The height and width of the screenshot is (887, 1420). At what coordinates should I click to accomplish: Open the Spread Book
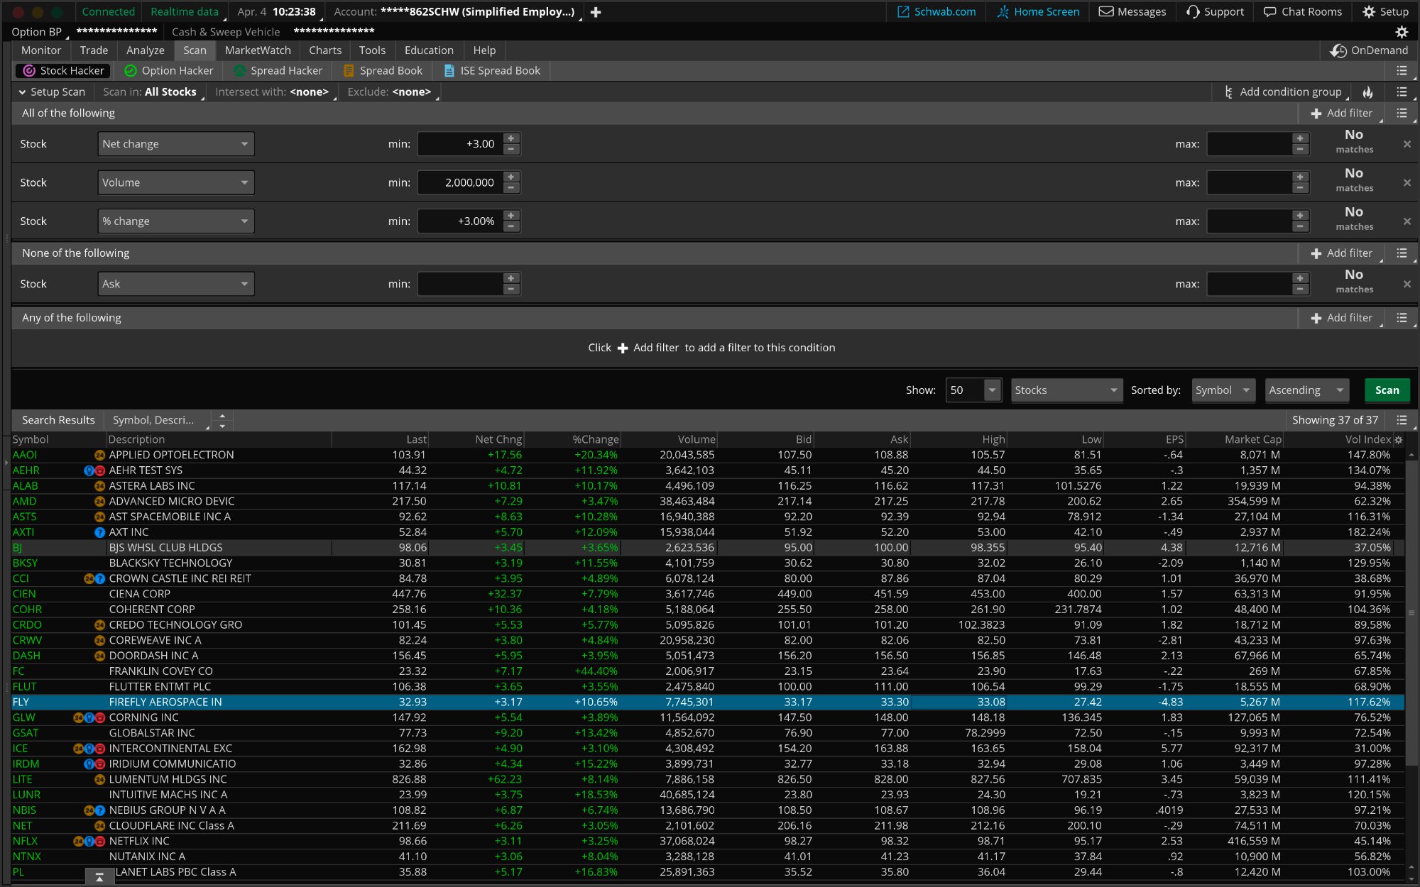coord(383,70)
